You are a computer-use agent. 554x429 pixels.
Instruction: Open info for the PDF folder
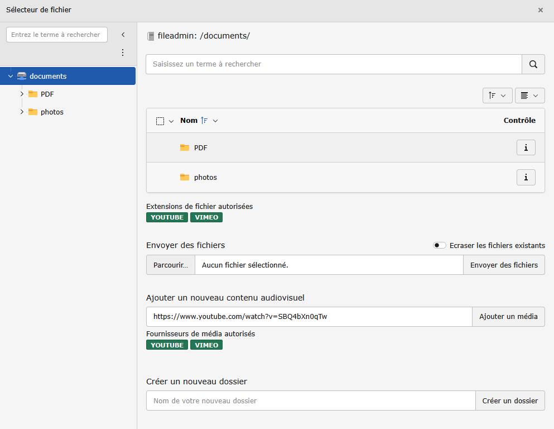point(526,147)
